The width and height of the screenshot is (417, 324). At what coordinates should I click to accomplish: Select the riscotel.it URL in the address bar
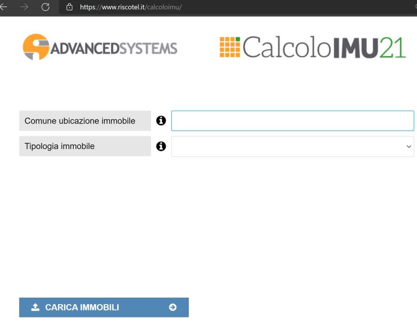coord(130,7)
